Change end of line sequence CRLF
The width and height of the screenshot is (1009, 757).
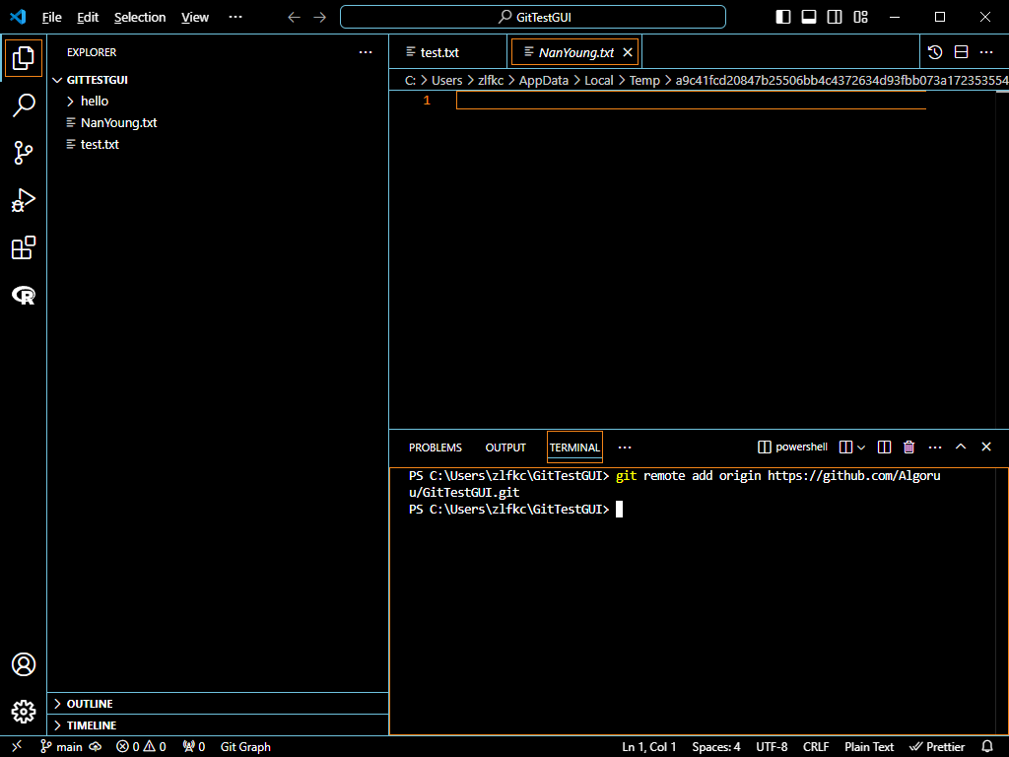pos(816,747)
